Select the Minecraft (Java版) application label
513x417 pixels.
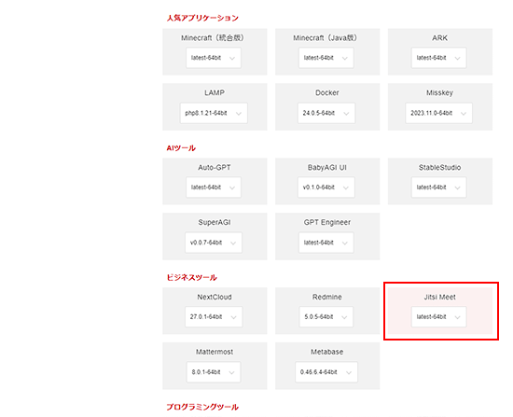(x=325, y=38)
